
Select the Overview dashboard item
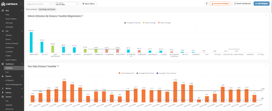(14, 68)
